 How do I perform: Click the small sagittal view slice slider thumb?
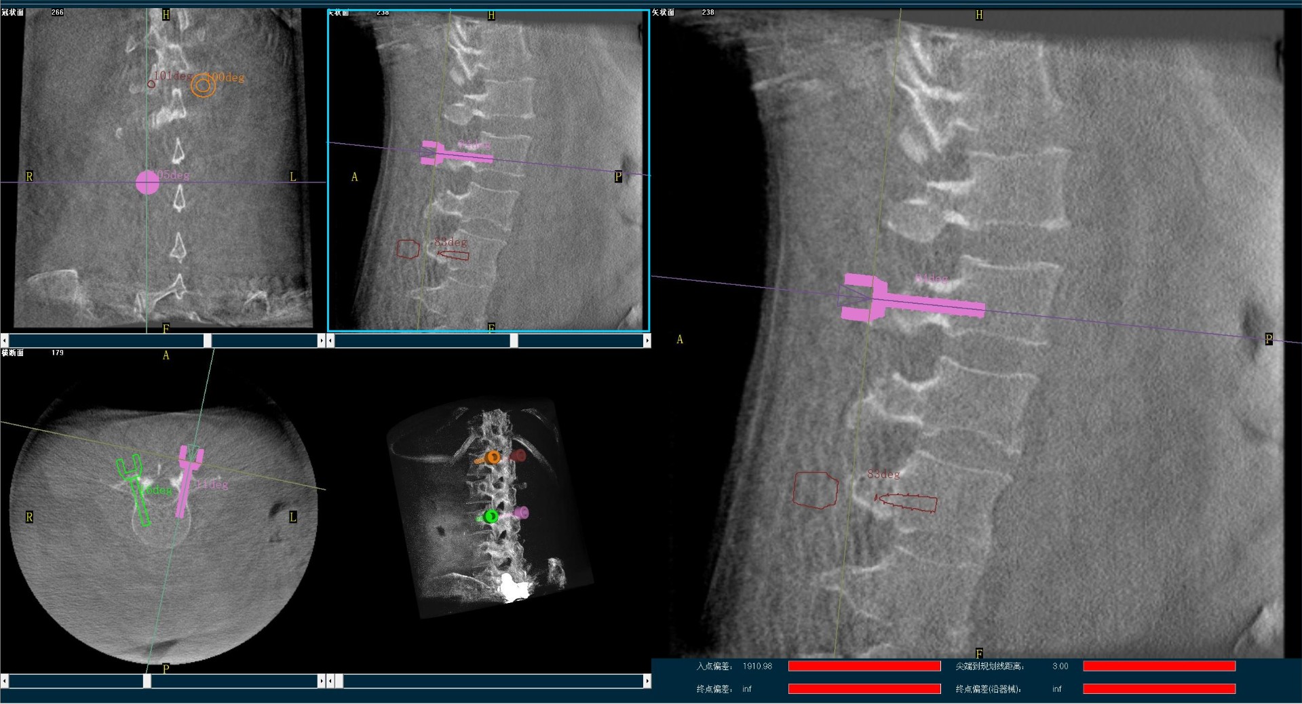pos(514,340)
